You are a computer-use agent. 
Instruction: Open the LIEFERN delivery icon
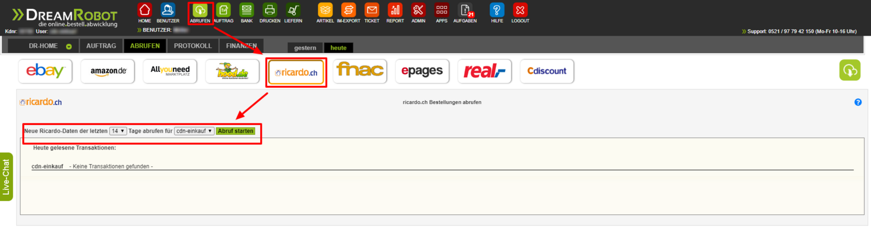(x=293, y=10)
